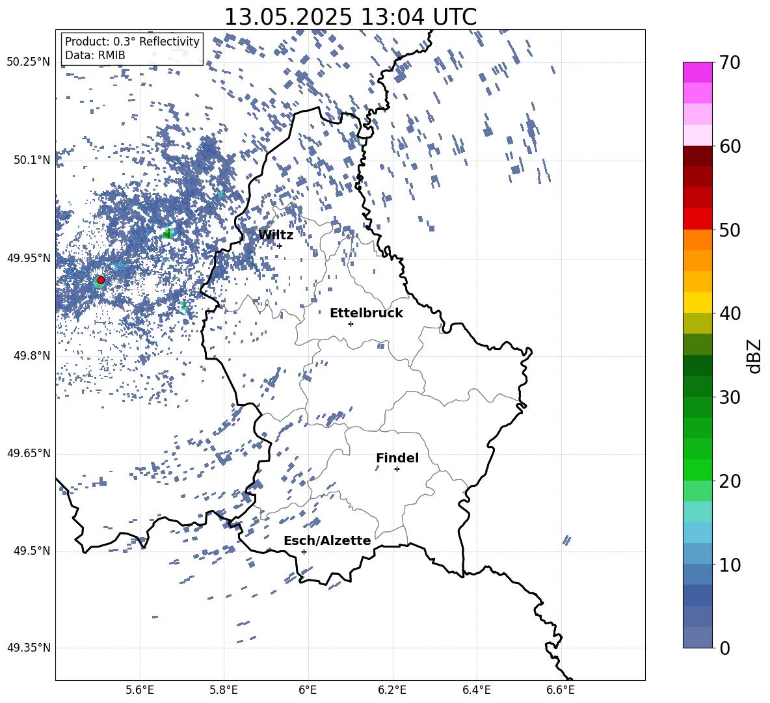
Task: Click the bright green colorbar segment at 20
Action: point(698,470)
